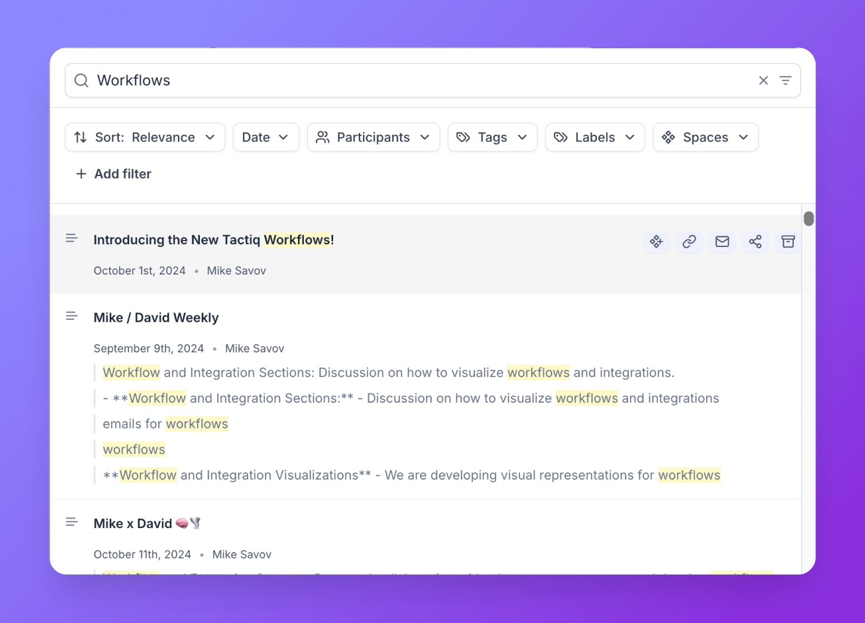
Task: Expand the Tags filter dropdown
Action: pyautogui.click(x=492, y=137)
